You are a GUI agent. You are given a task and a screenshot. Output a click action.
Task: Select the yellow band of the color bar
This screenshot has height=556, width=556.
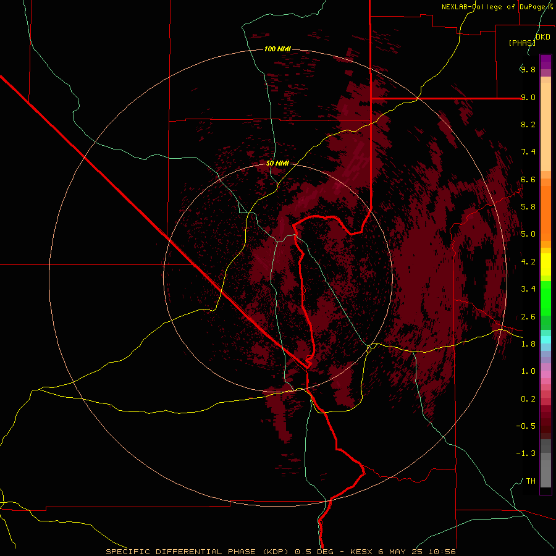[x=545, y=264]
